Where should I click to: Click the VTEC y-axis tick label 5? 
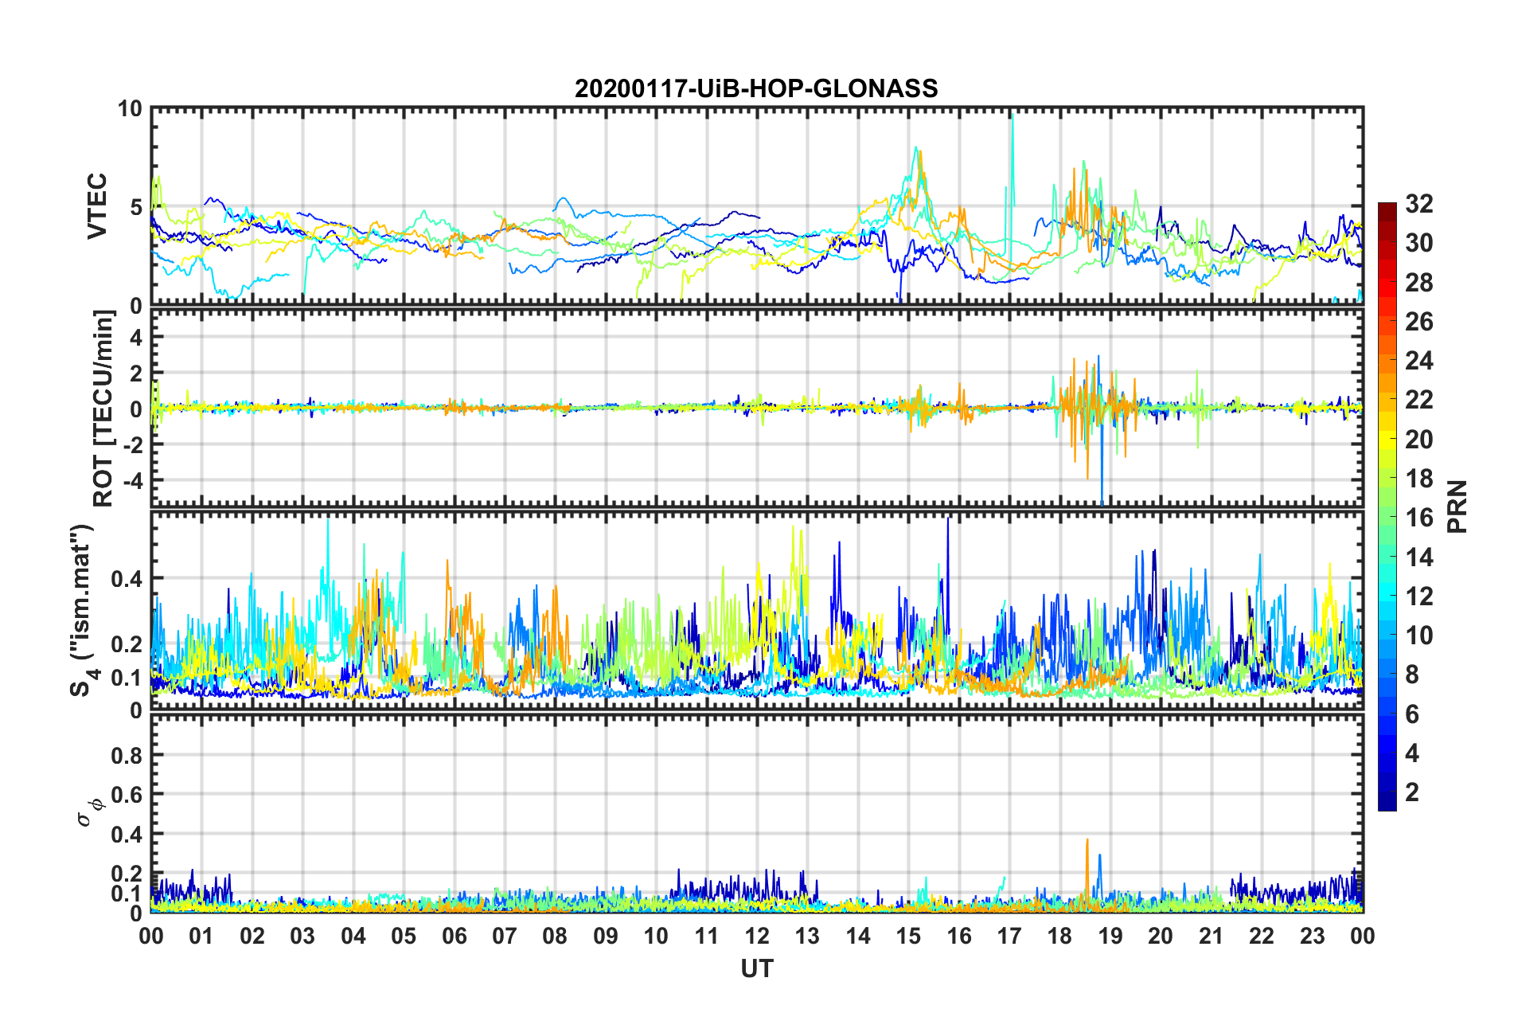pyautogui.click(x=136, y=208)
